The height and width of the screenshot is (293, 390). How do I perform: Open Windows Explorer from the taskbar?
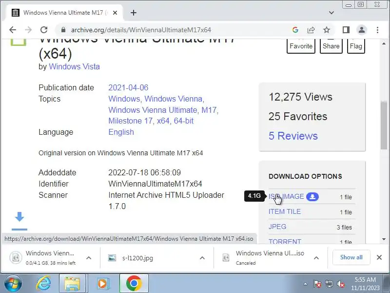click(x=72, y=283)
